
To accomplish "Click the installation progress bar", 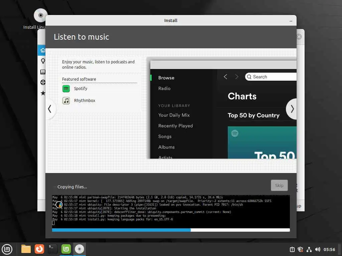I will [171, 230].
